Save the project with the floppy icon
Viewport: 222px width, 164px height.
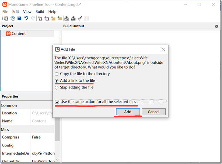coord(19,18)
